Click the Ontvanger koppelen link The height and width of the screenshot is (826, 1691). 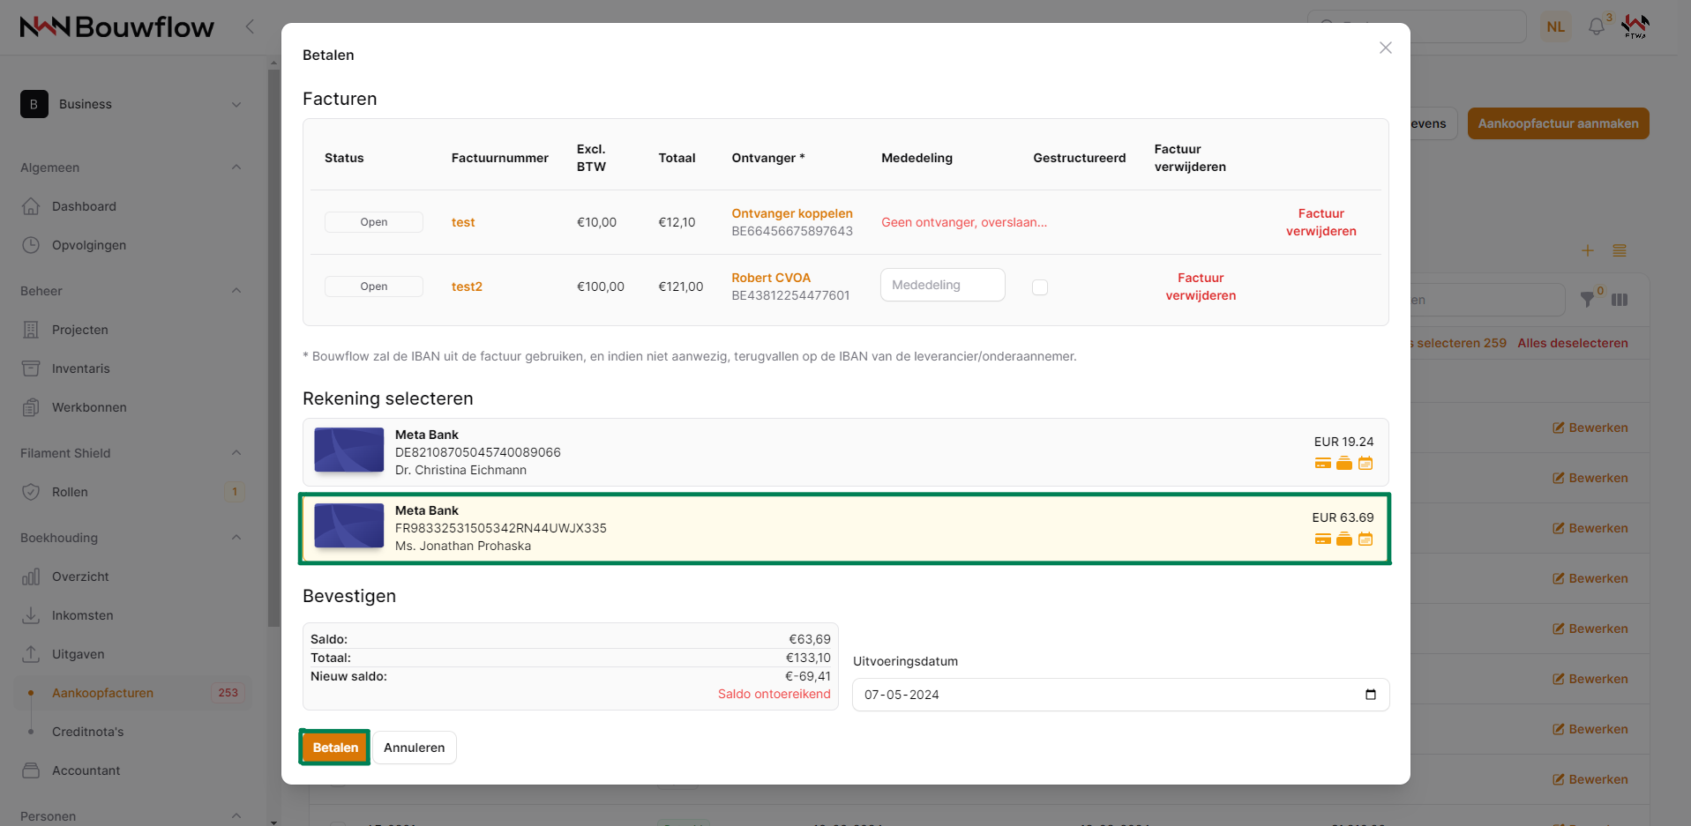pyautogui.click(x=791, y=213)
